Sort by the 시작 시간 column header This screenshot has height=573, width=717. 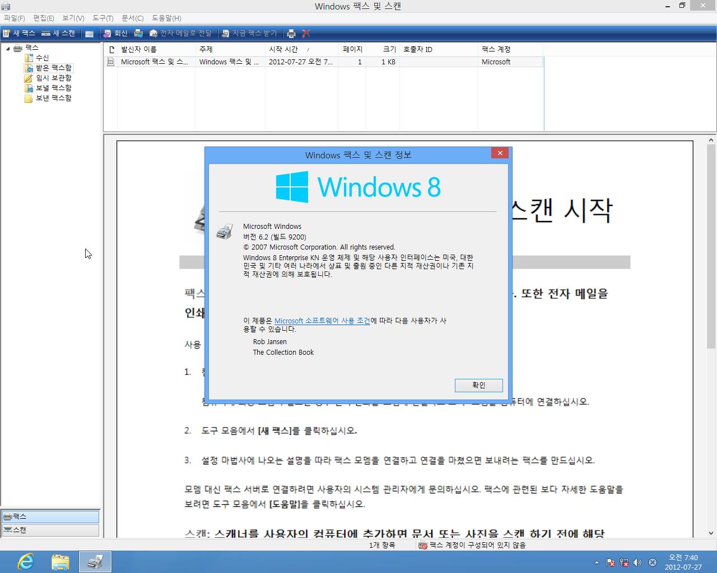301,49
